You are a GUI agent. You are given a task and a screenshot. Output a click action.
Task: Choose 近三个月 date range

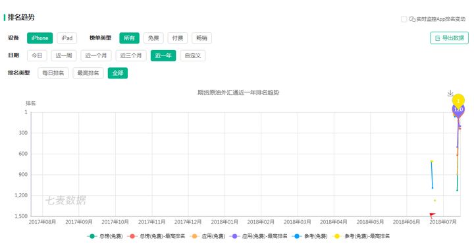coord(131,55)
